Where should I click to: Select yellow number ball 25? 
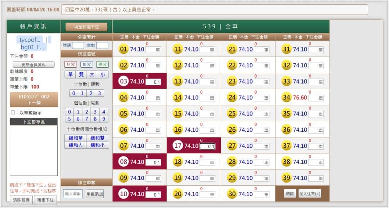point(232,114)
